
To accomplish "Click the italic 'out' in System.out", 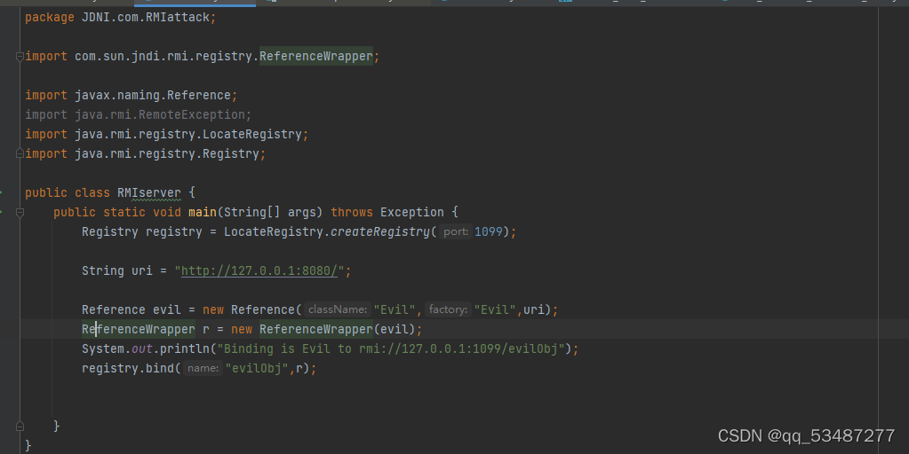I will click(x=142, y=348).
